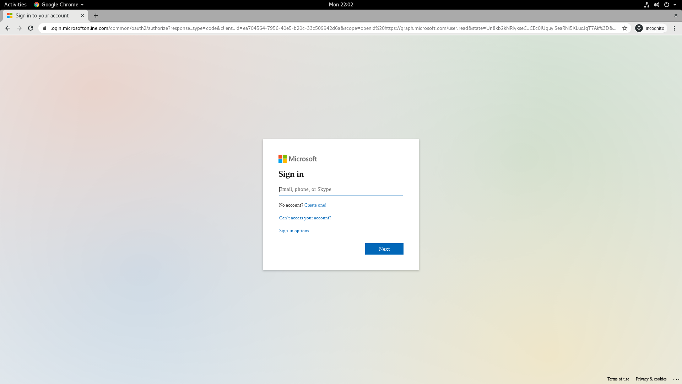Click the power icon in top bar
The height and width of the screenshot is (384, 682).
click(x=667, y=5)
